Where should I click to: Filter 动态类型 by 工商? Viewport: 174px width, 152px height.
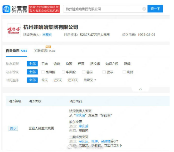(x=45, y=64)
